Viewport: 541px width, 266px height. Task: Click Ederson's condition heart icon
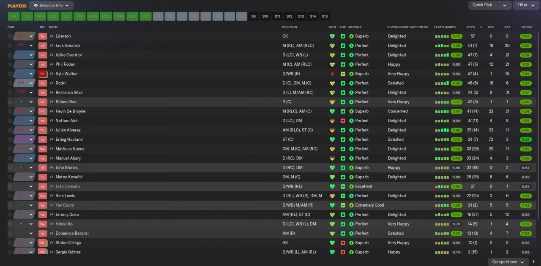pyautogui.click(x=332, y=36)
